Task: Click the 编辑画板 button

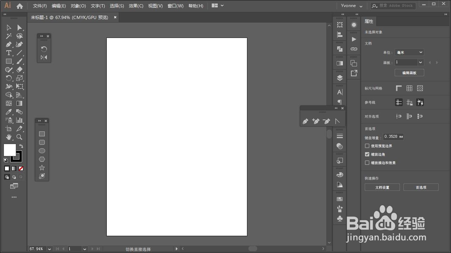Action: click(409, 72)
